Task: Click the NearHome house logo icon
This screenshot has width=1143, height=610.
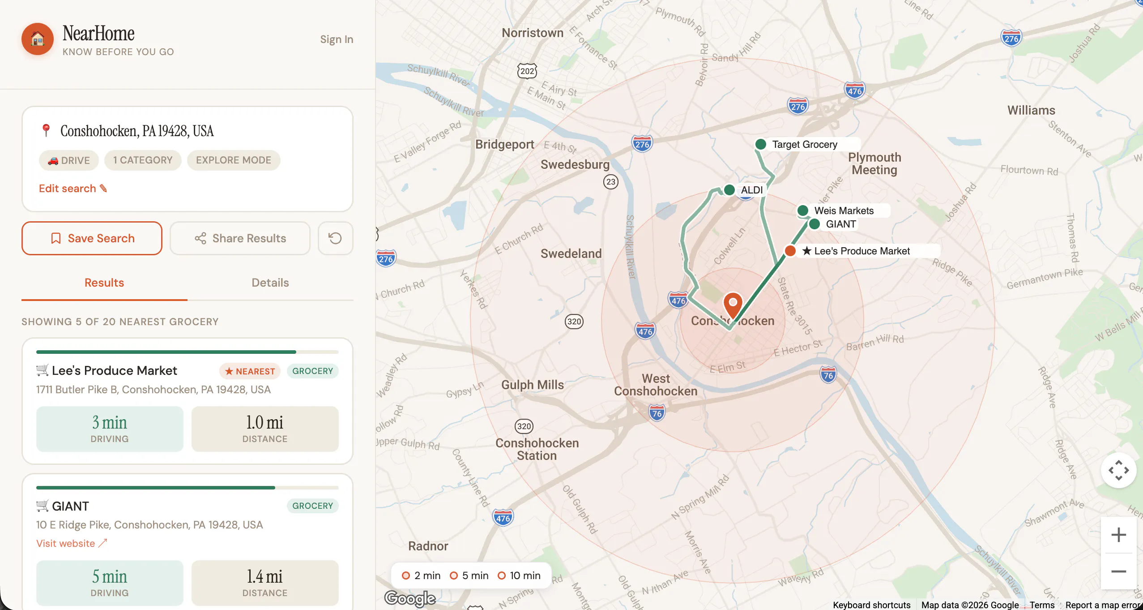Action: [38, 39]
